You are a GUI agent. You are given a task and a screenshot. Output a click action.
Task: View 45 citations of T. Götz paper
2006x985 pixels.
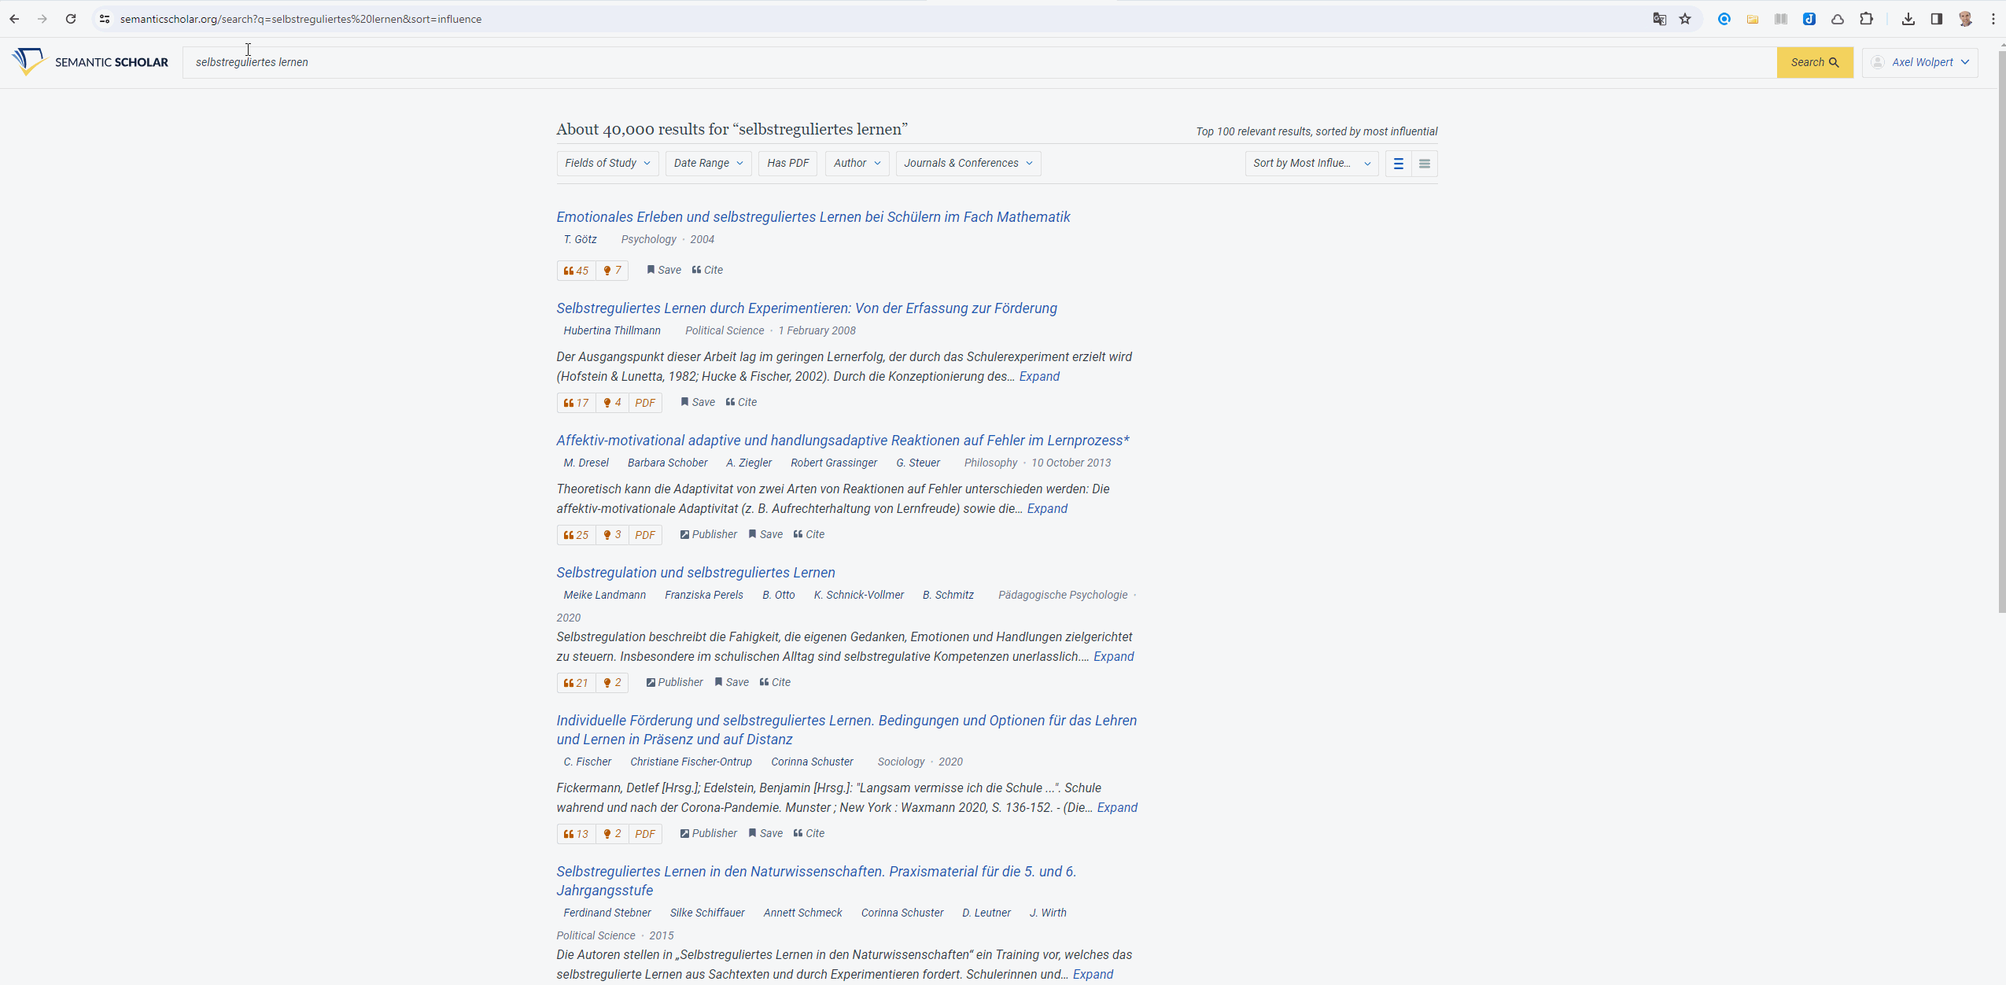point(576,271)
